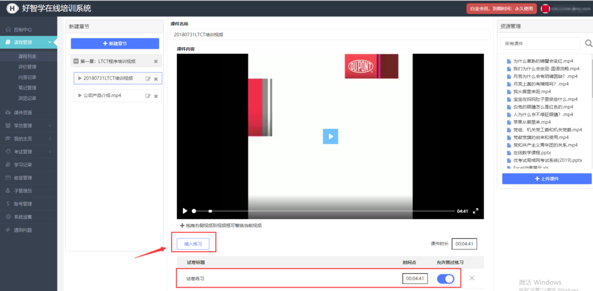Click the 白金会员 membership badge
This screenshot has height=291, width=593.
point(502,8)
